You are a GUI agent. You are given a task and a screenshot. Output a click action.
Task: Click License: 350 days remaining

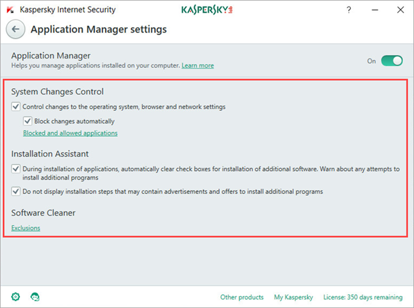pyautogui.click(x=363, y=297)
